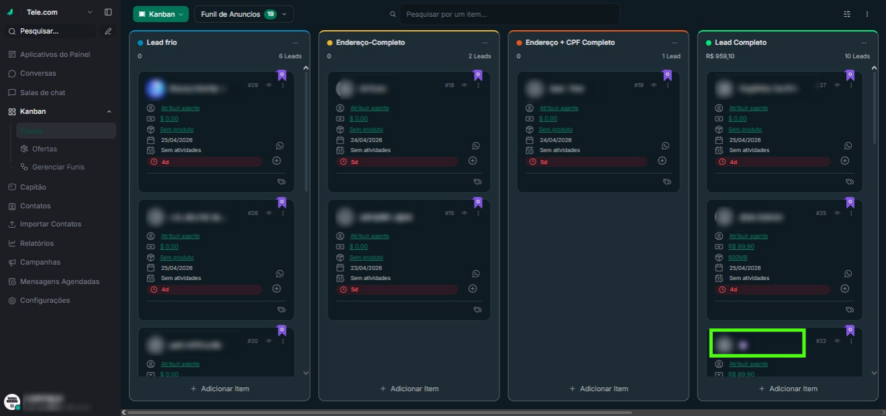Click the eye preview icon on card #15
The width and height of the screenshot is (886, 416).
464,212
